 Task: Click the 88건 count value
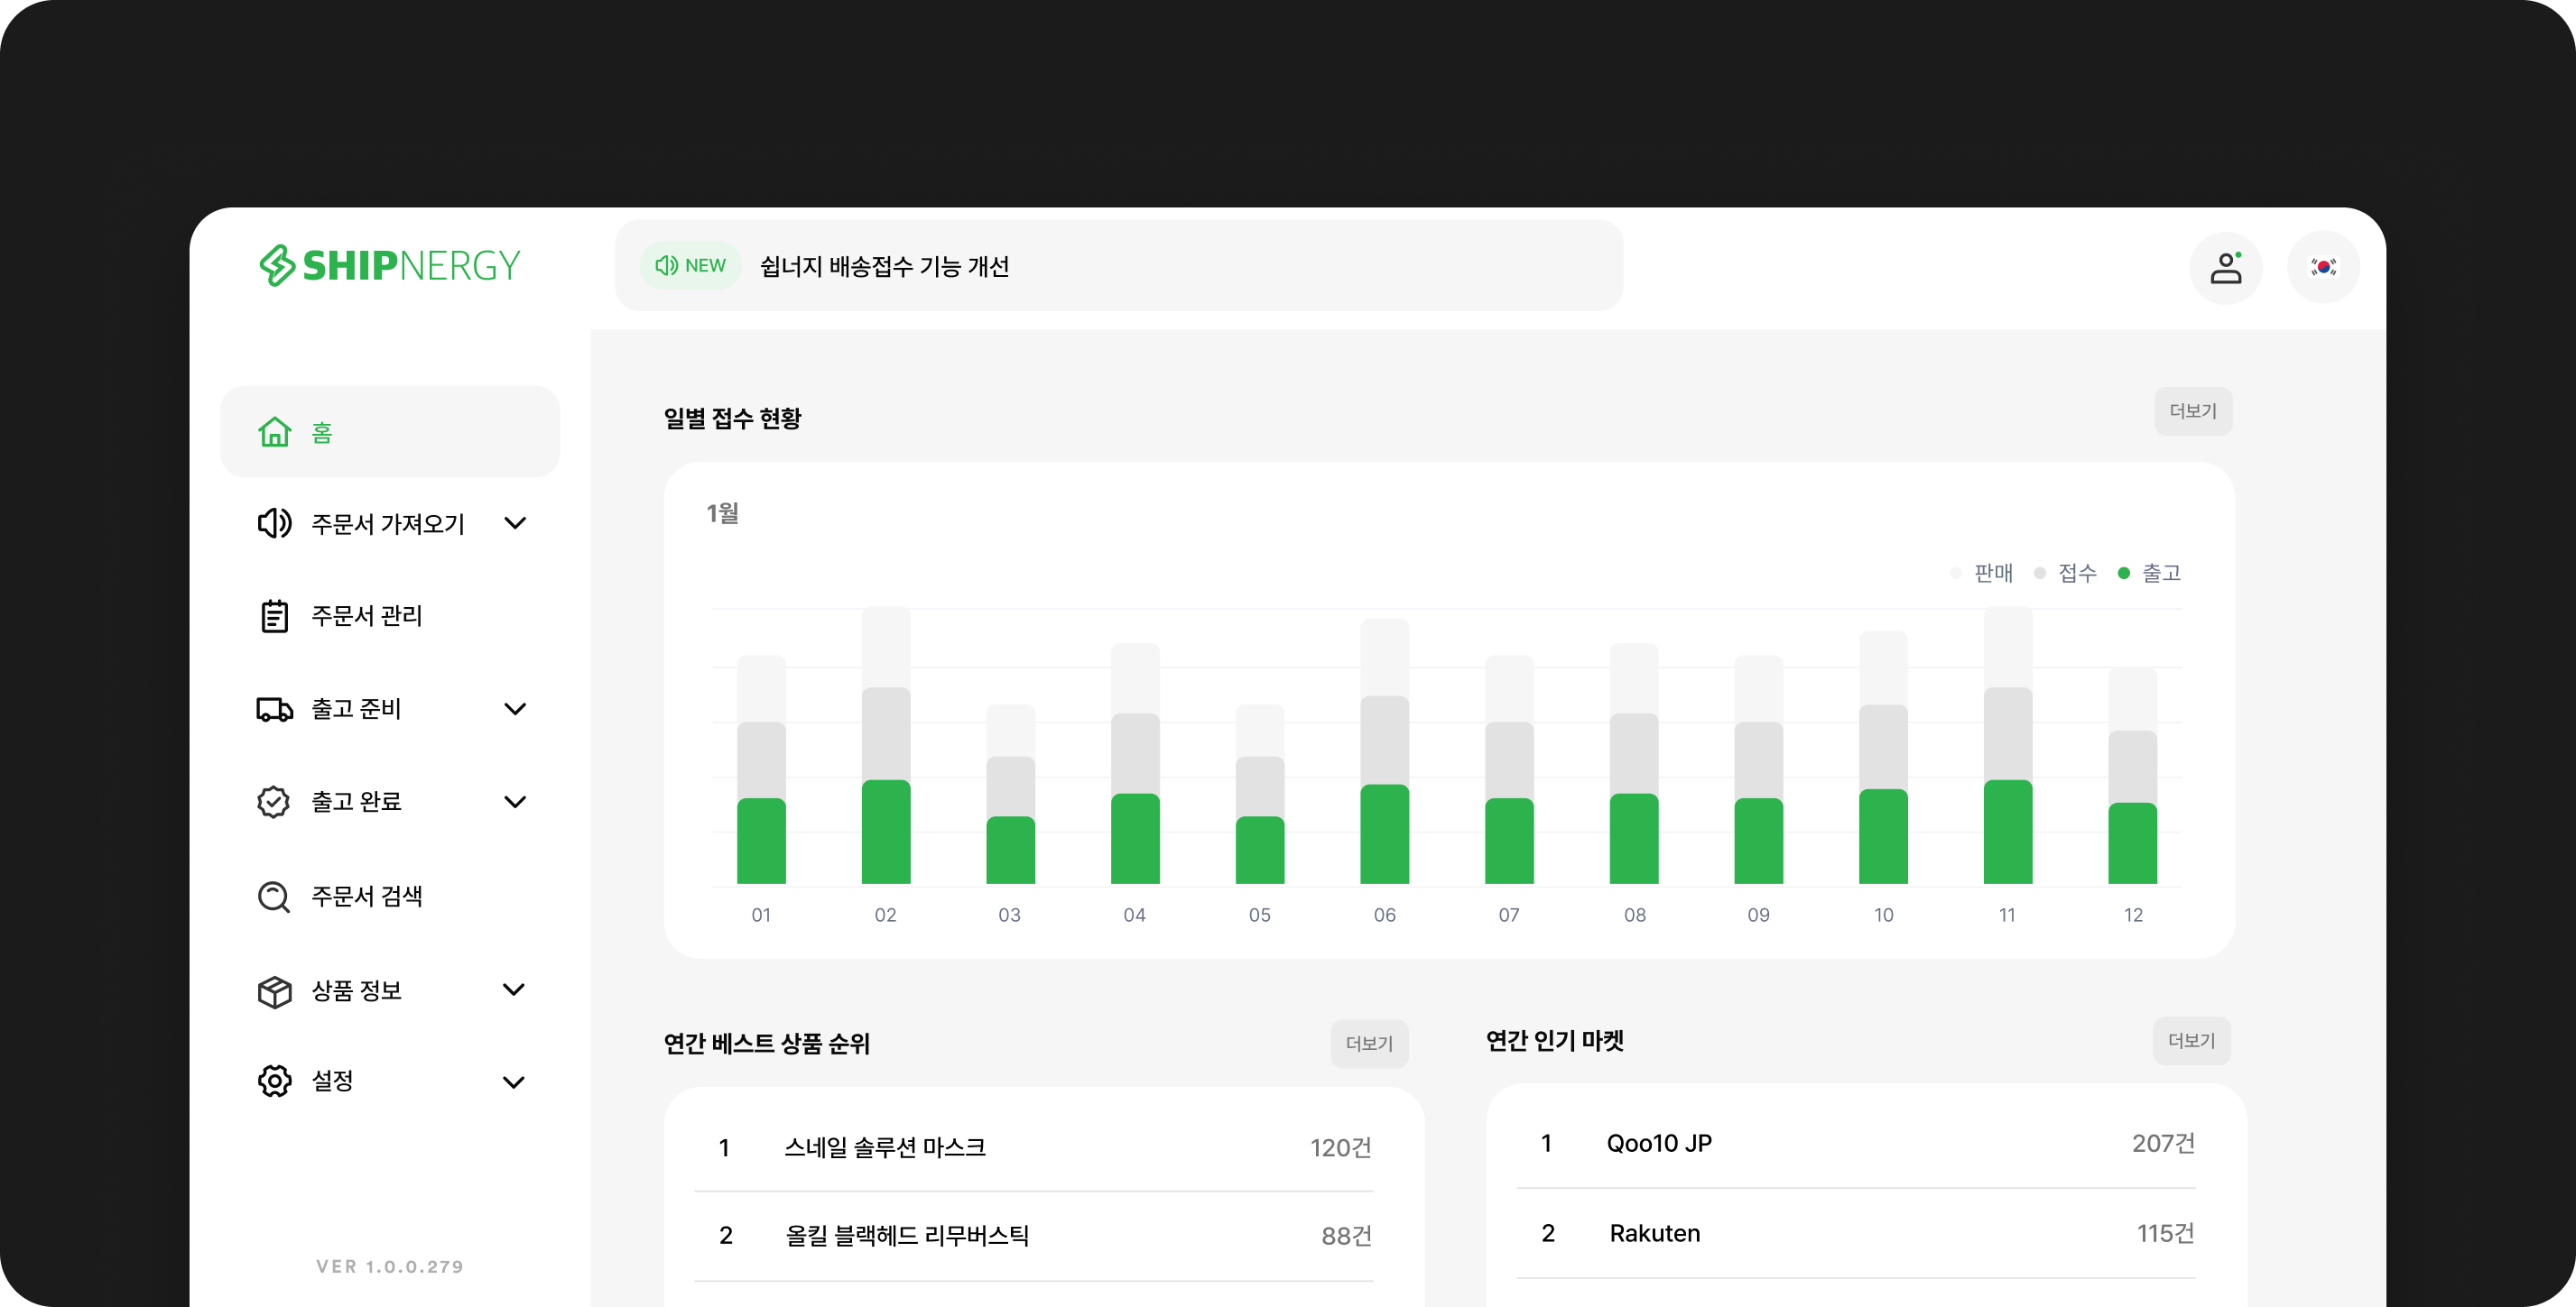pos(1346,1236)
